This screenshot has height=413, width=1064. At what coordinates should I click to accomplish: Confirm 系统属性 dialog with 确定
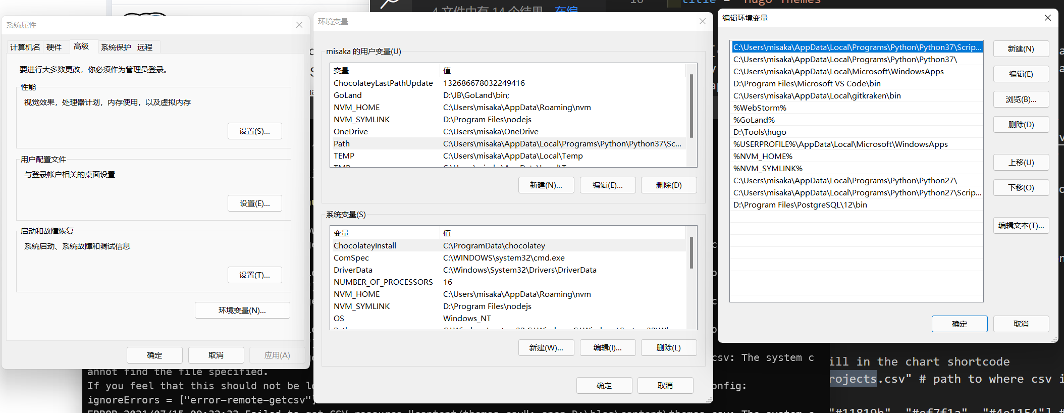[x=154, y=355]
